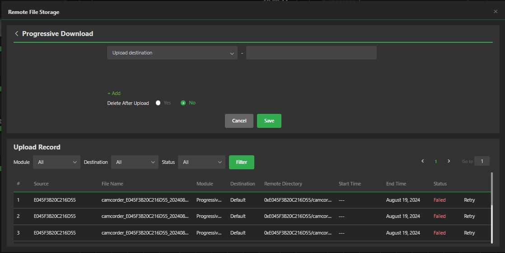
Task: Click the + Add link
Action: click(x=114, y=94)
